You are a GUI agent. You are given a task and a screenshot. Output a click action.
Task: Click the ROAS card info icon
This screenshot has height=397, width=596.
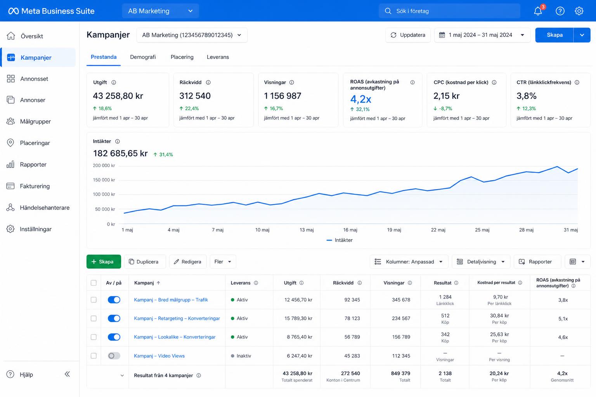click(412, 83)
